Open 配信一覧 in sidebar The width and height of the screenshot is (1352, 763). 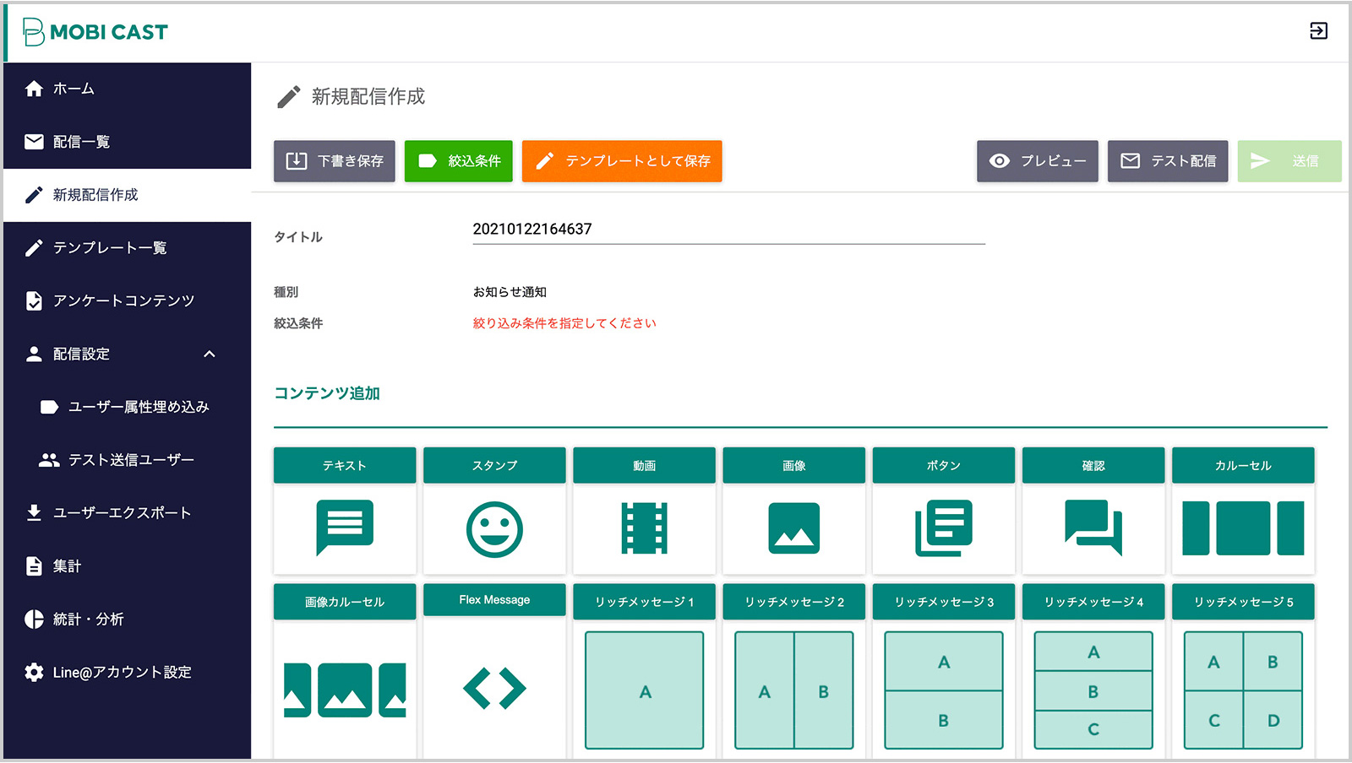click(x=127, y=142)
